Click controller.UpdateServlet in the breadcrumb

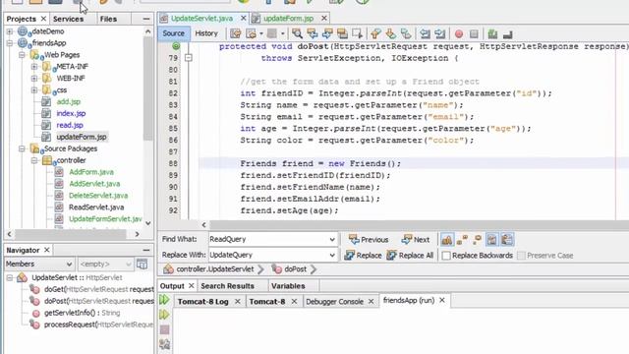214,268
